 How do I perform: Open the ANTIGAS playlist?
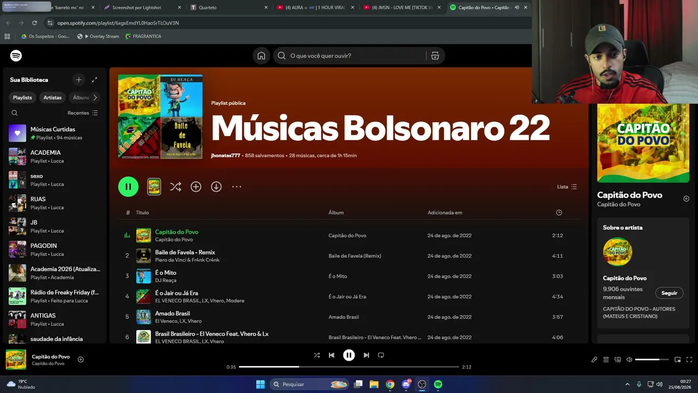tap(55, 319)
